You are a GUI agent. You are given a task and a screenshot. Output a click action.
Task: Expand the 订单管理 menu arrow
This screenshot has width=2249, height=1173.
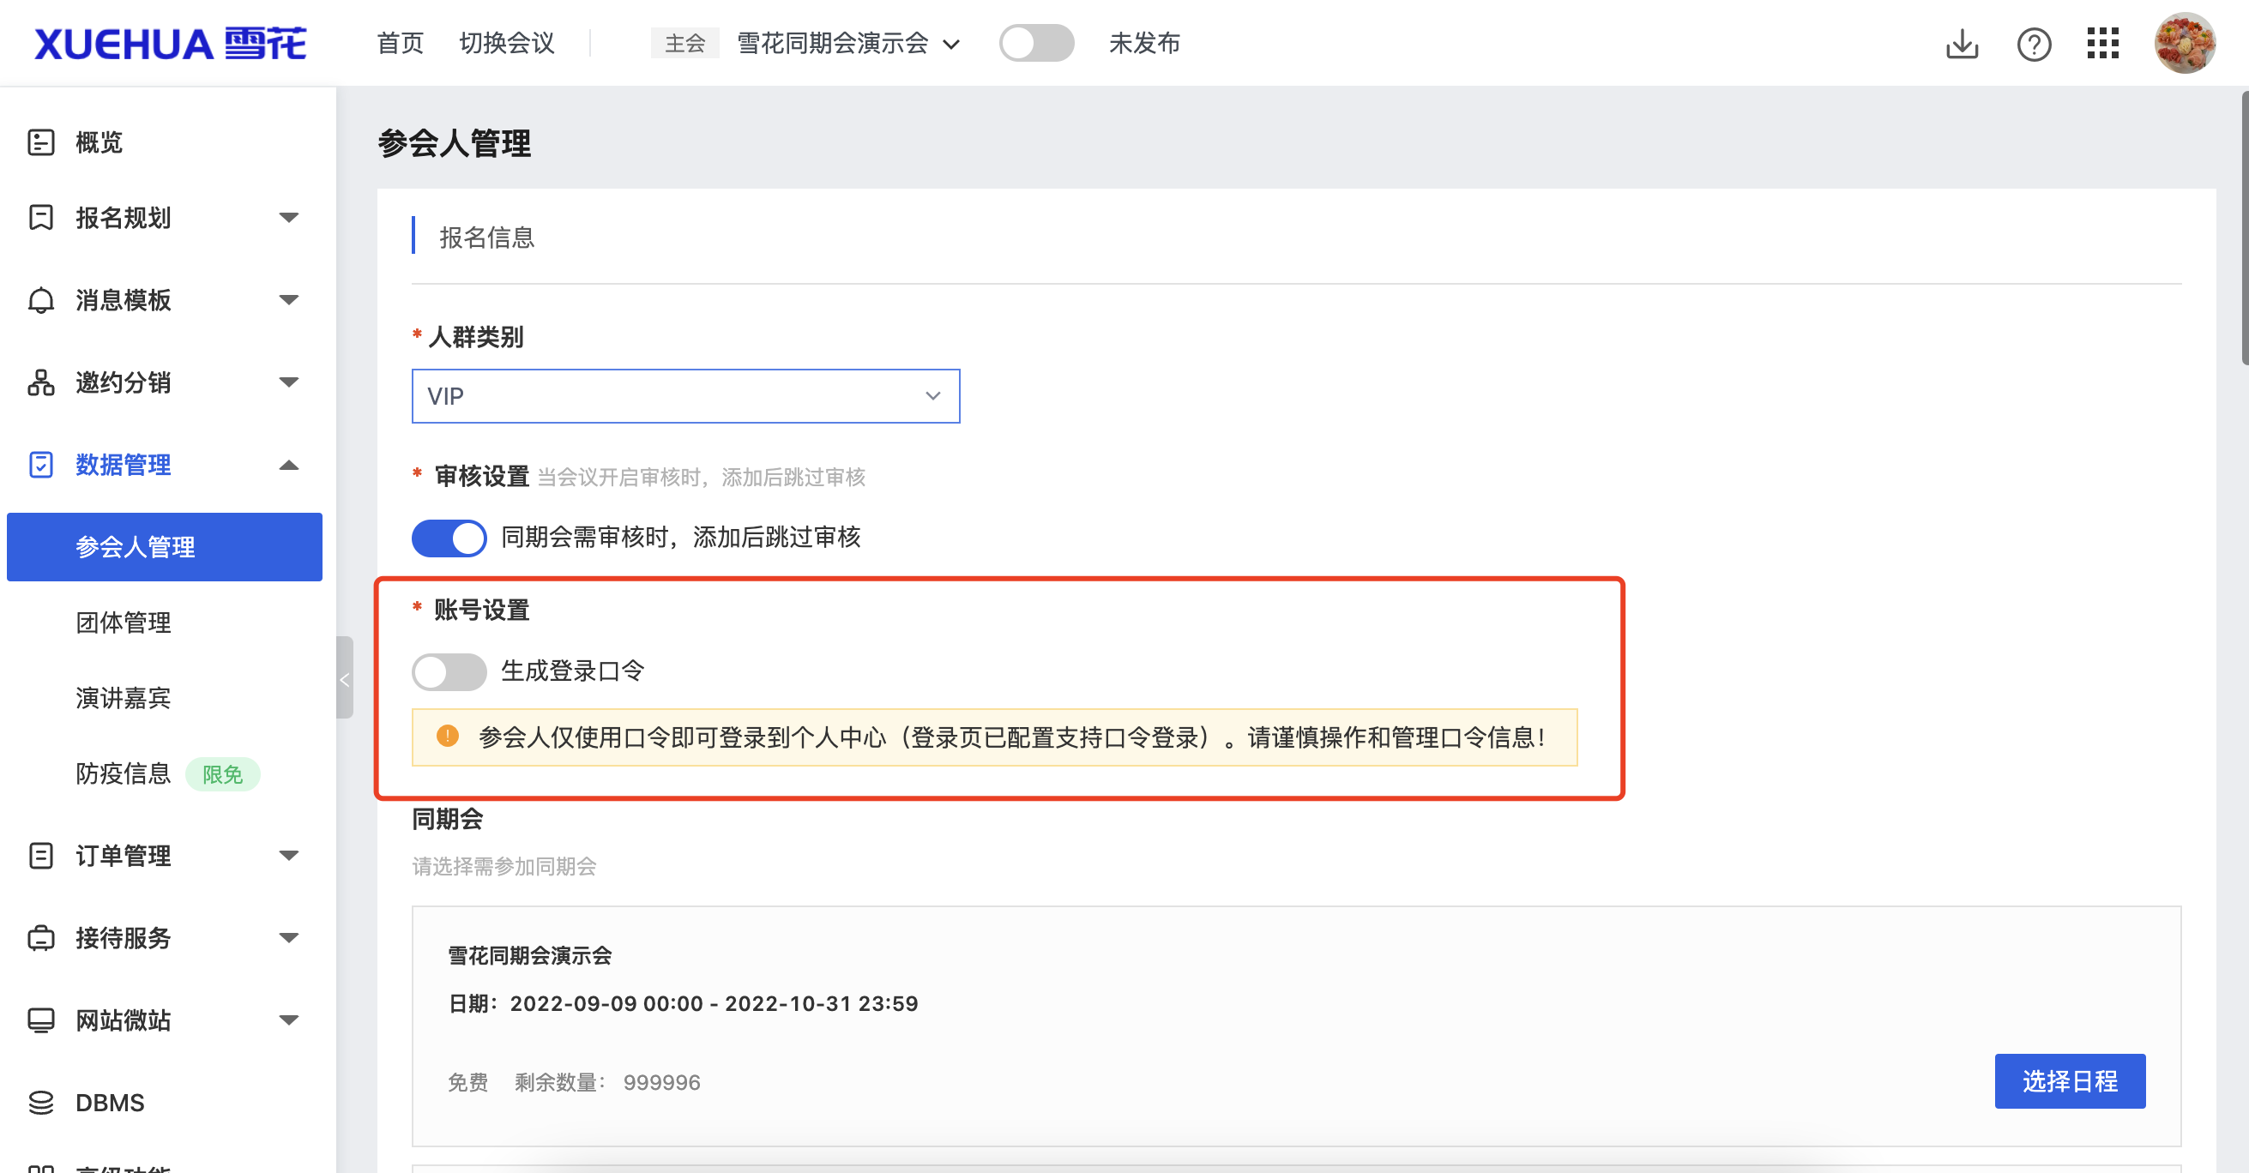(289, 856)
